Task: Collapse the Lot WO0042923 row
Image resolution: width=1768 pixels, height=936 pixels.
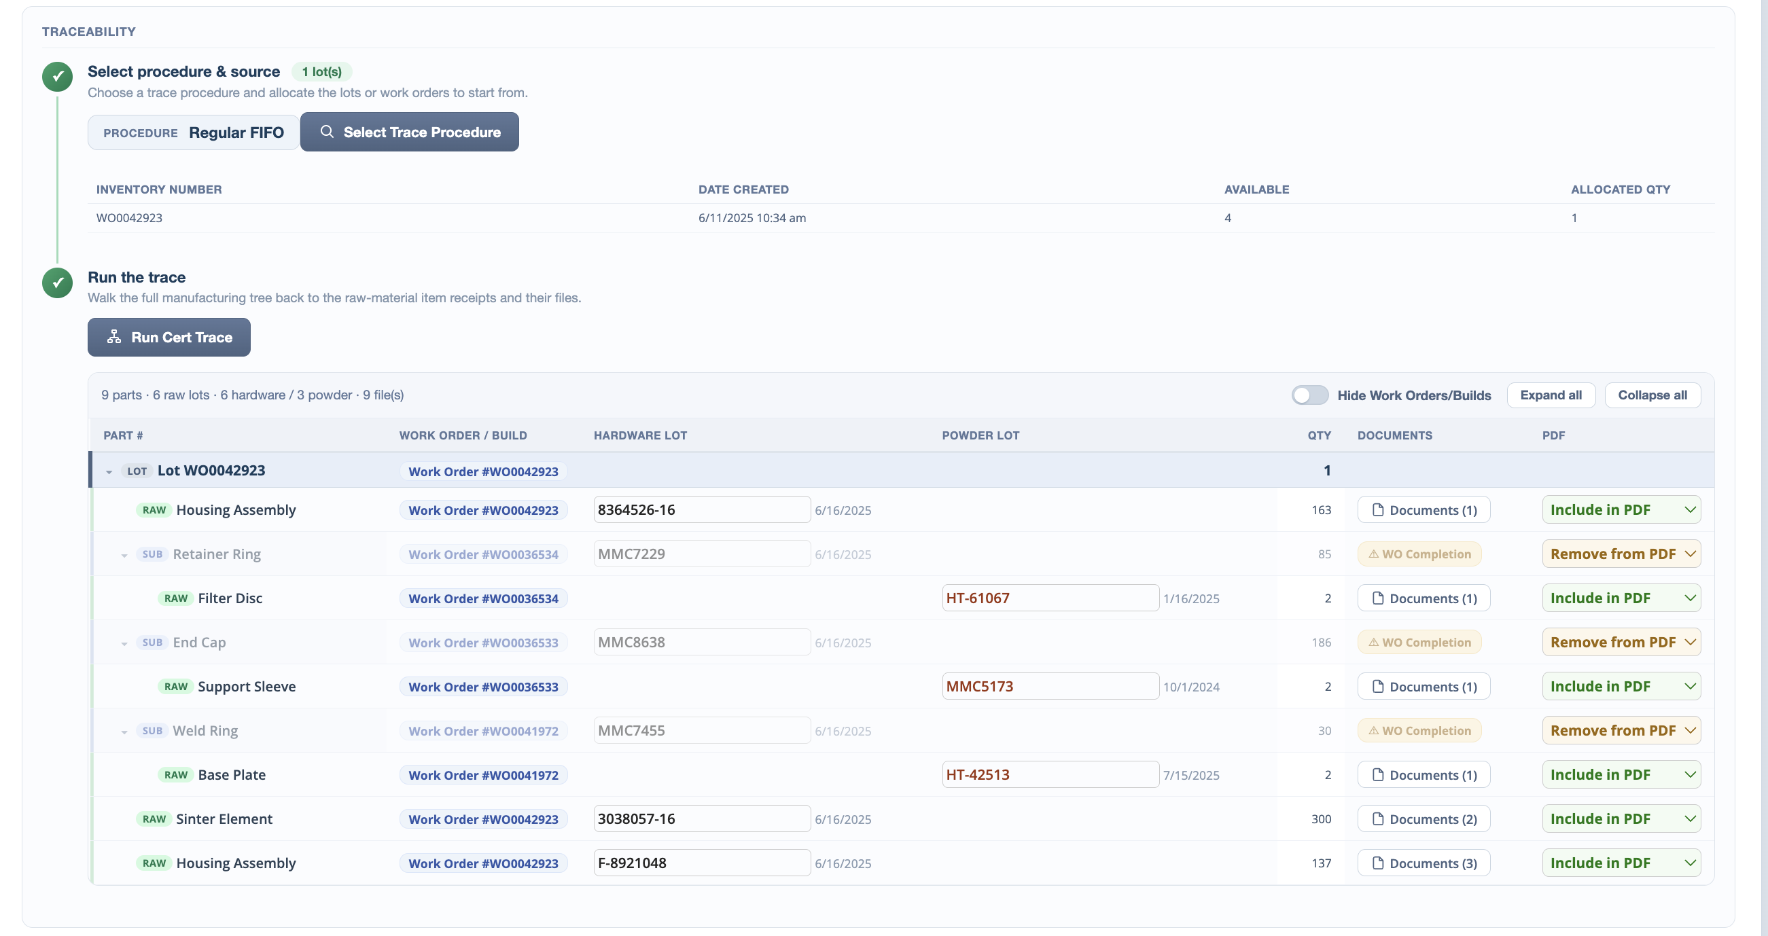Action: click(x=109, y=471)
